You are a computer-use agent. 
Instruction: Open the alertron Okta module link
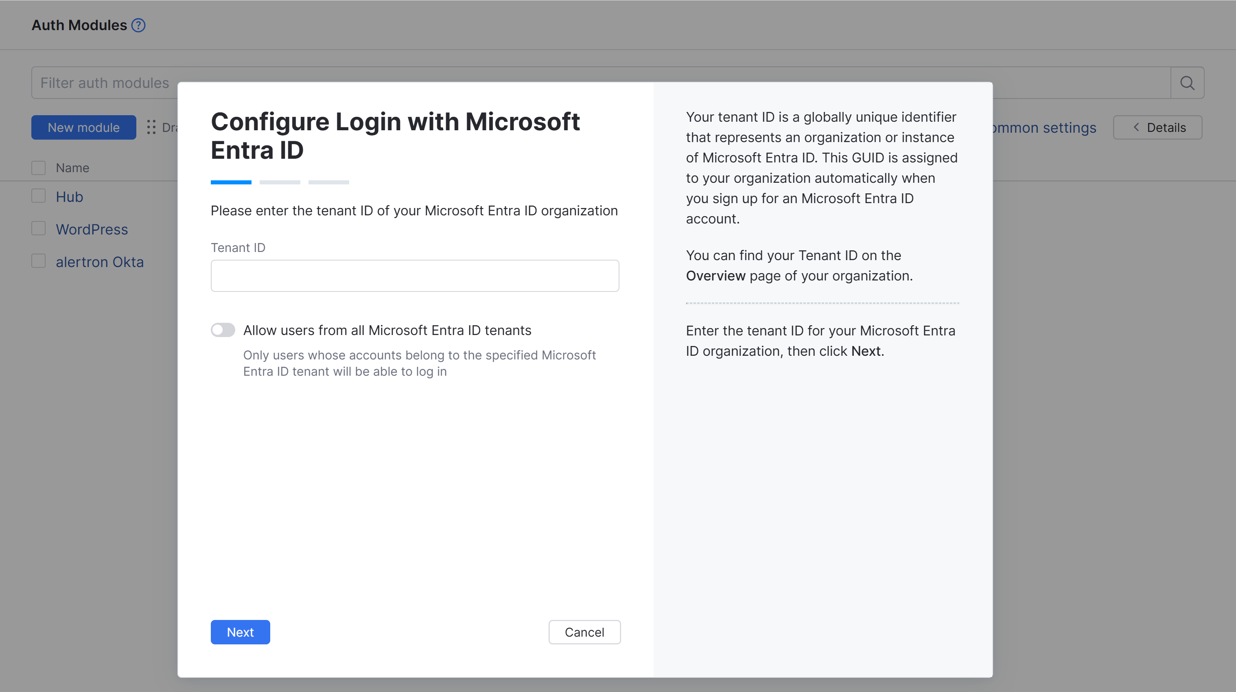tap(100, 262)
